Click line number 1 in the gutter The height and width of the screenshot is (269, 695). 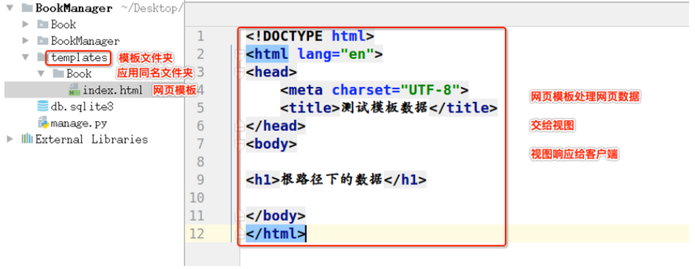point(200,36)
